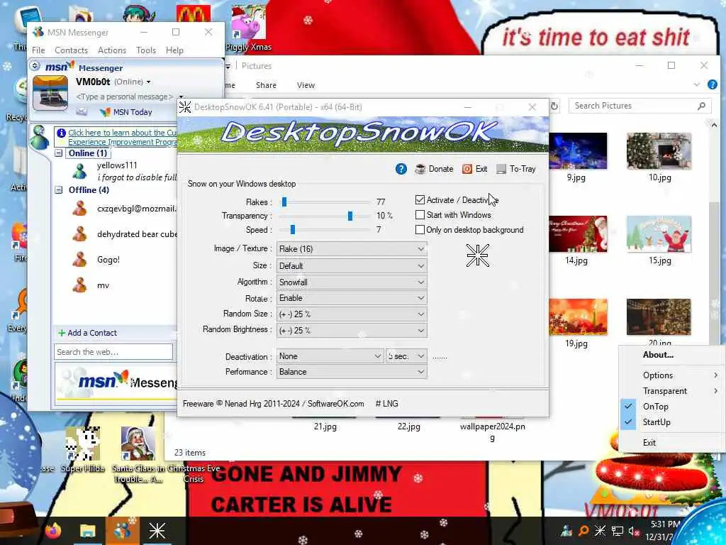Click the snowflake preview image
726x545 pixels.
pos(477,255)
